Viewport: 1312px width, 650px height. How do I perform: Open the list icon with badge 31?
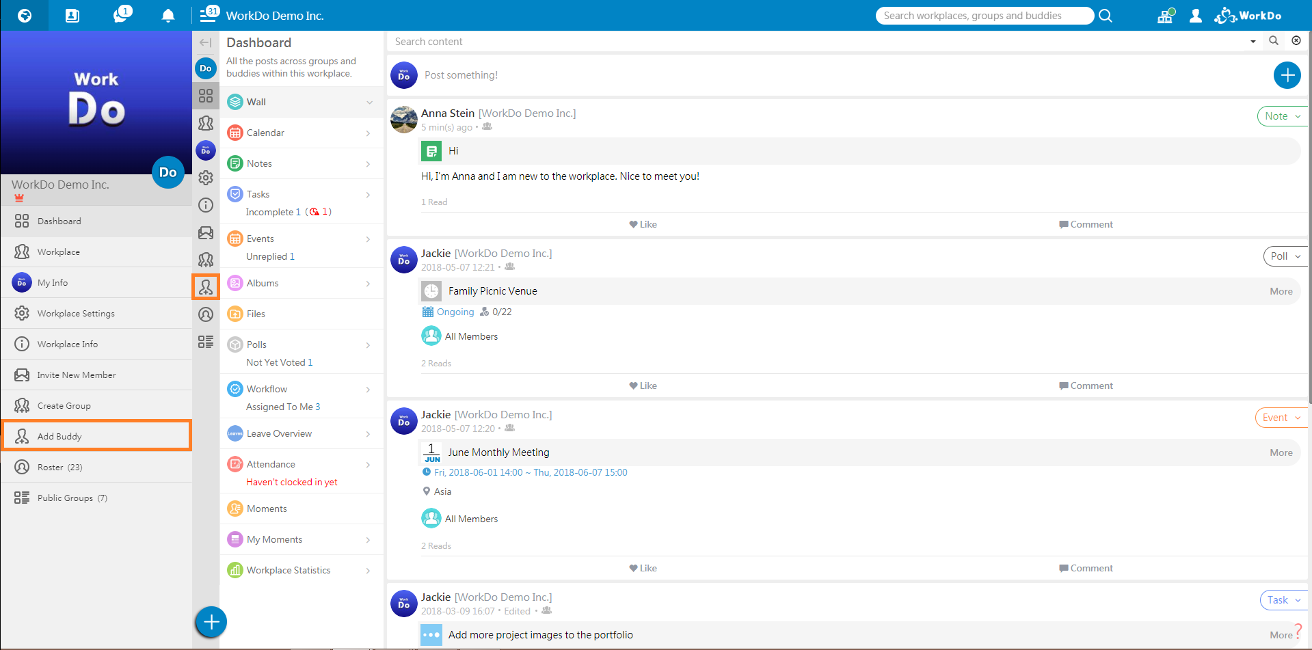209,14
